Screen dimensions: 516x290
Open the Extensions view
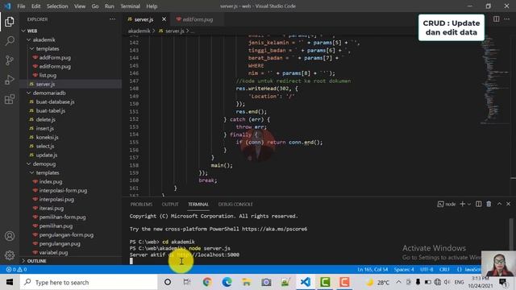[10, 99]
